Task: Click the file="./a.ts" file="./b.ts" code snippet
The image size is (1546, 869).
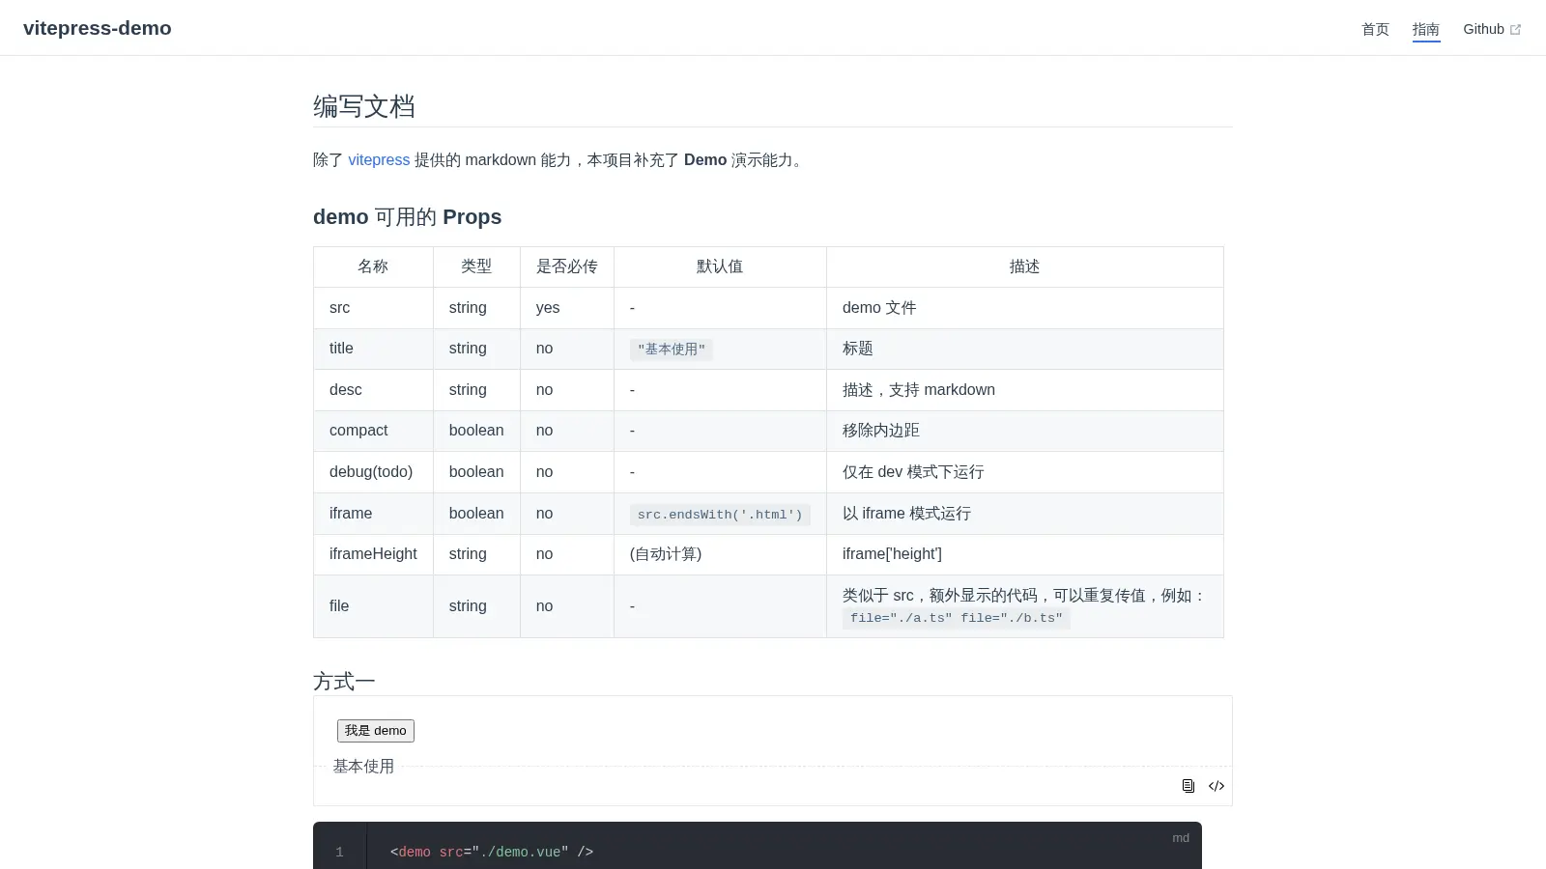Action: pos(957,618)
